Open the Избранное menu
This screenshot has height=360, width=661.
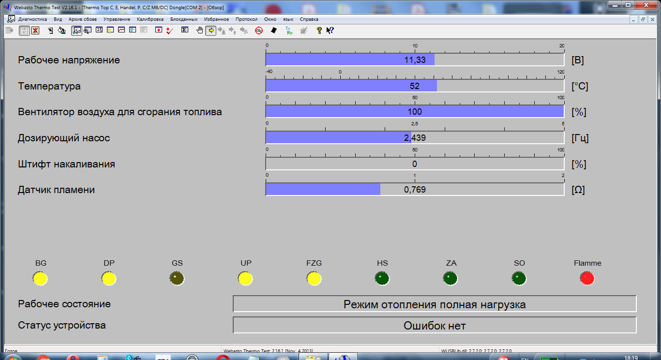[x=216, y=19]
